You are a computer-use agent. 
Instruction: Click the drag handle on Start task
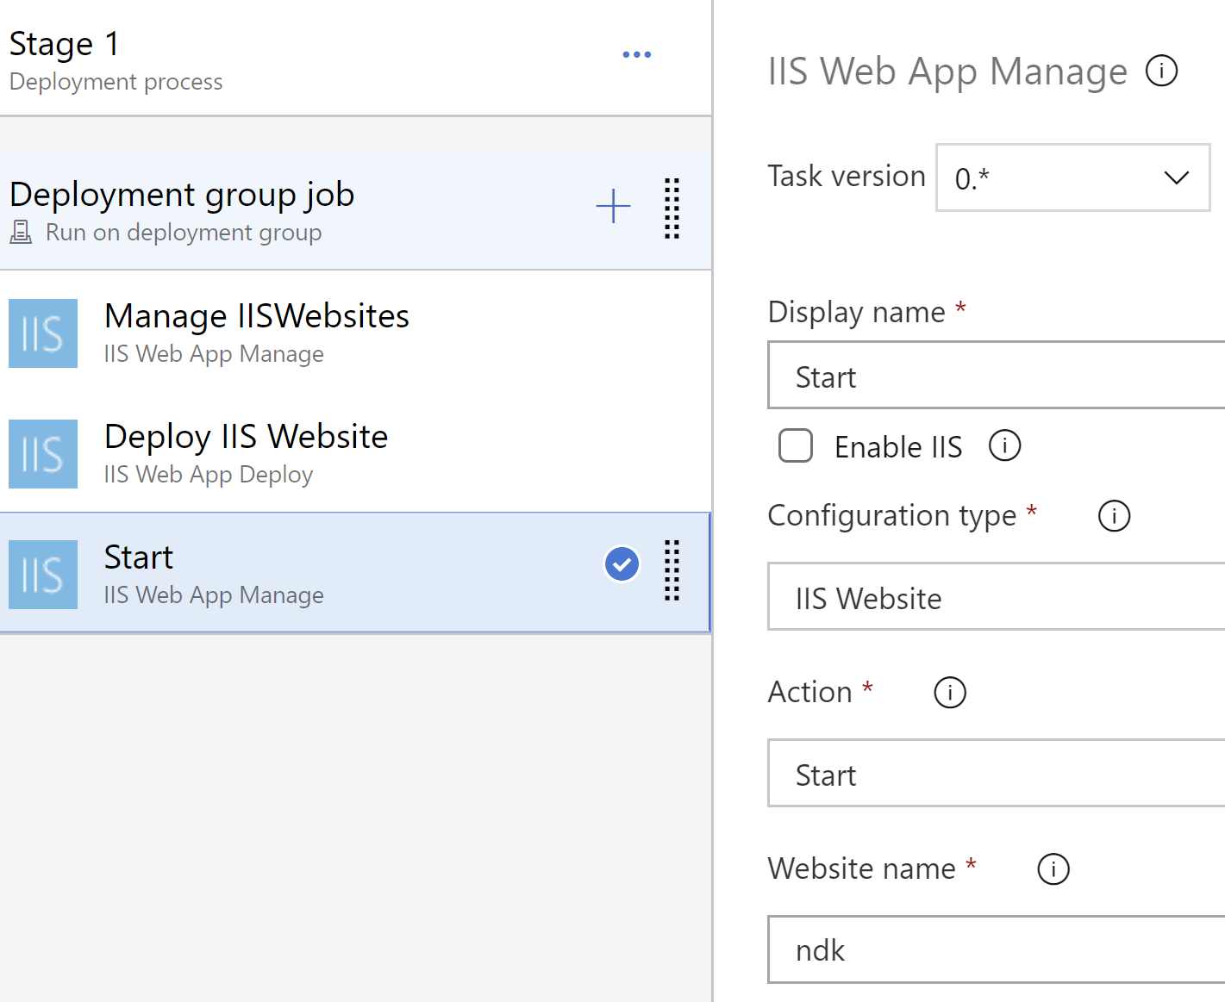point(672,570)
